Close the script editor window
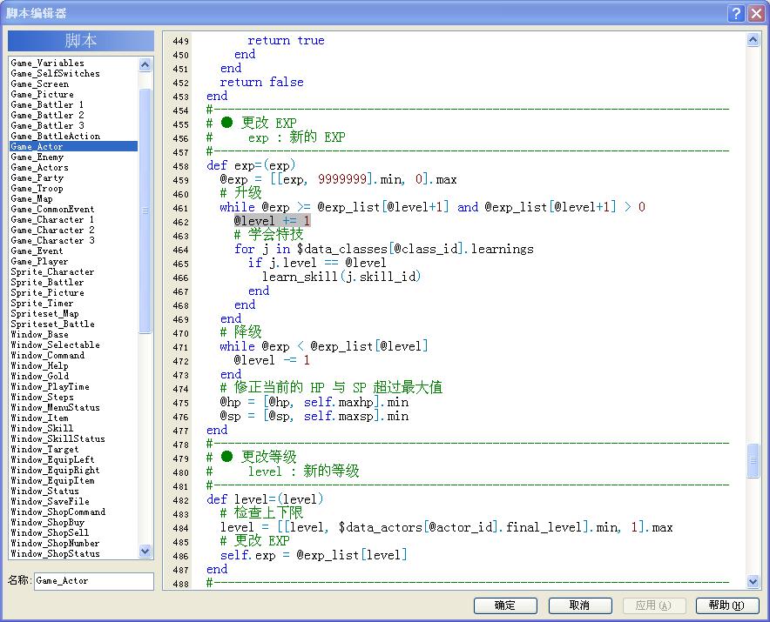 coord(756,13)
